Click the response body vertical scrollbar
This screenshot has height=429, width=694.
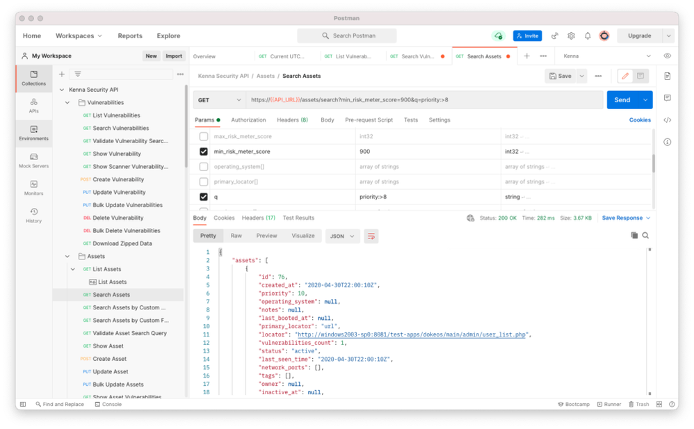coord(649,321)
